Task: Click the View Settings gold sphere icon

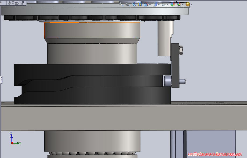Action: pyautogui.click(x=187, y=4)
